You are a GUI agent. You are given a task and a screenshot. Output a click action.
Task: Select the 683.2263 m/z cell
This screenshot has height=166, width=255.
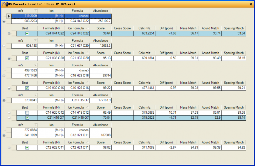pos(25,21)
